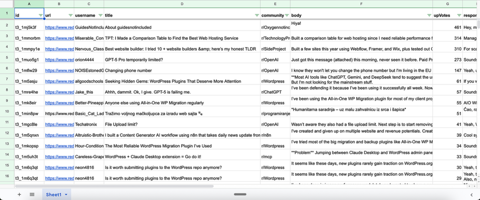Select cell 'r/n8n'
The image size is (480, 200).
(276, 133)
